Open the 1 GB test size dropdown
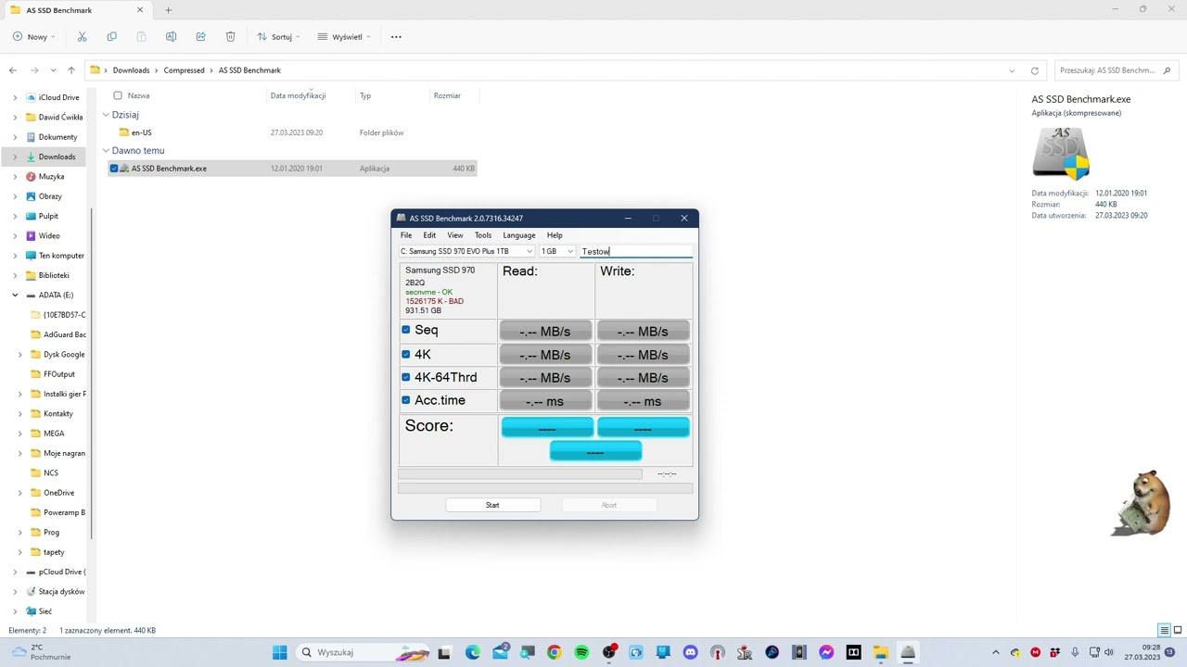The height and width of the screenshot is (667, 1187). click(x=557, y=251)
